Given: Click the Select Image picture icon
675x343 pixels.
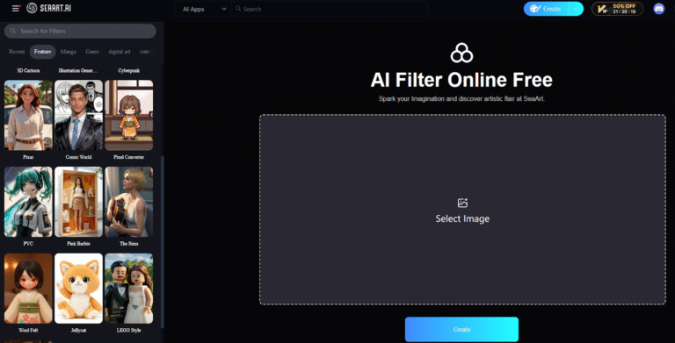Looking at the screenshot, I should click(462, 203).
